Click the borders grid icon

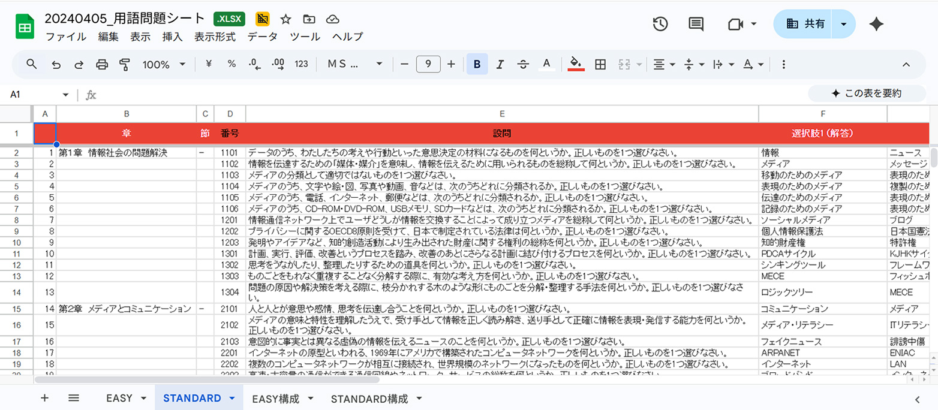[600, 64]
